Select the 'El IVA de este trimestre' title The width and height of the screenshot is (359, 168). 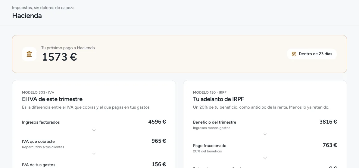point(52,99)
